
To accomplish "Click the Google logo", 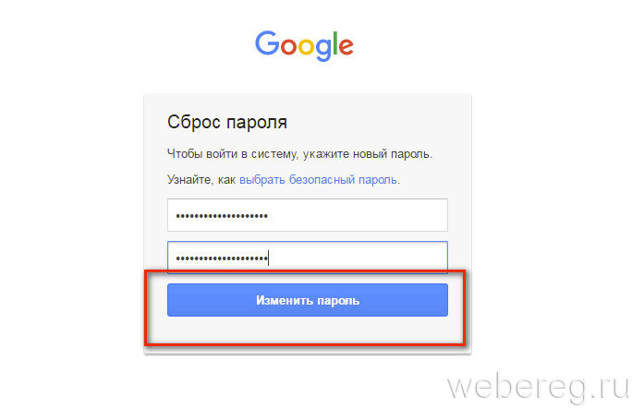I will 304,46.
